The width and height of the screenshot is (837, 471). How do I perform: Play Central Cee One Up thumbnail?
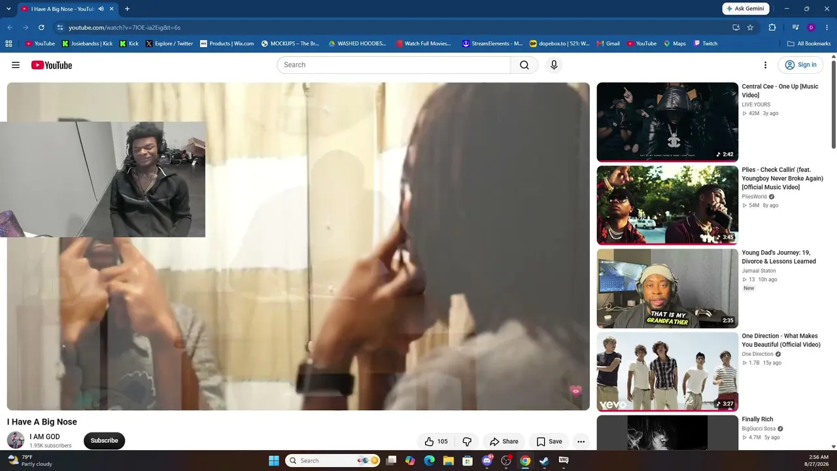(667, 122)
